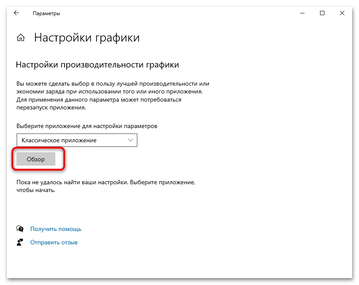
Task: Click the help speech bubble icon beside Получить помощь
Action: coord(20,228)
